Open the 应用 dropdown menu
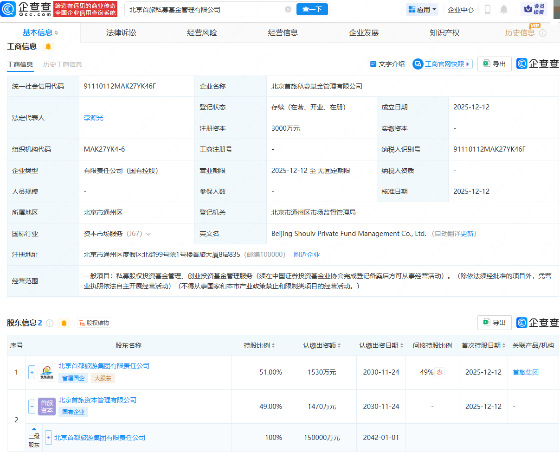The image size is (560, 452). coord(422,9)
